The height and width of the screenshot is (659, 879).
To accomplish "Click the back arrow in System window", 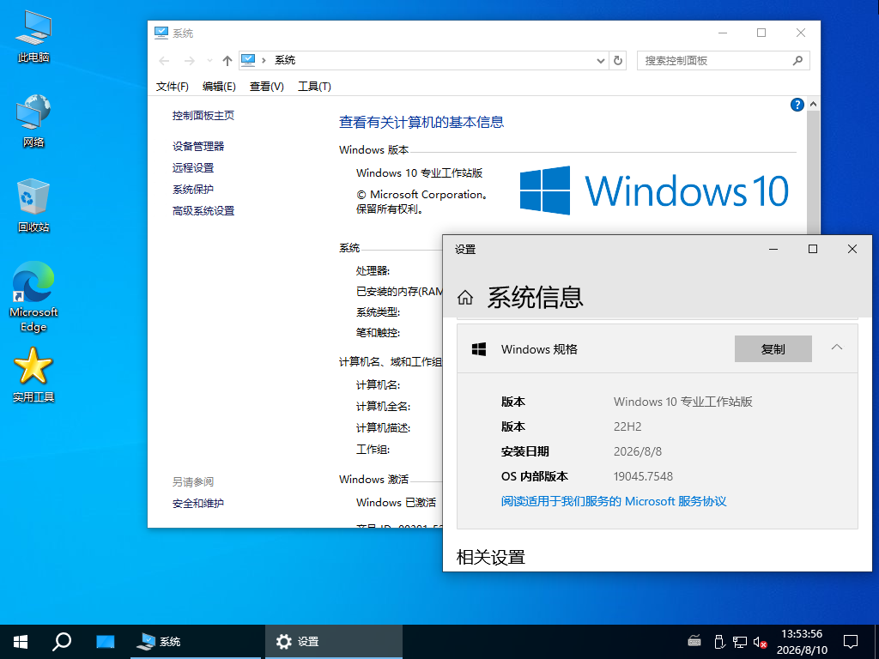I will [164, 61].
